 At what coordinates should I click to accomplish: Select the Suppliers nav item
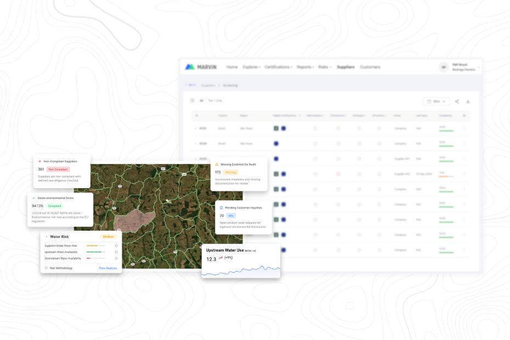[345, 67]
